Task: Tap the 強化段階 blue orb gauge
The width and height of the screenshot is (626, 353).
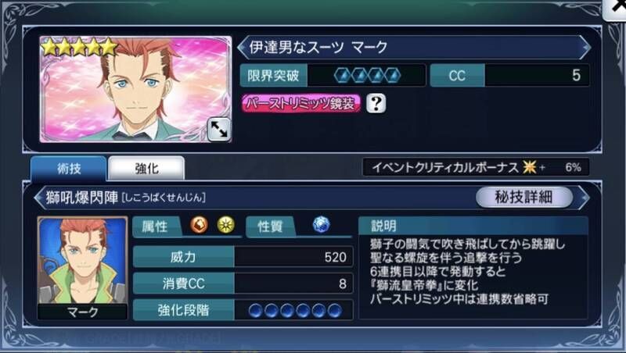Action: [295, 310]
